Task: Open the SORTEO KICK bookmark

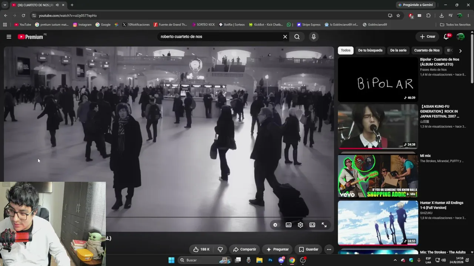Action: [203, 25]
